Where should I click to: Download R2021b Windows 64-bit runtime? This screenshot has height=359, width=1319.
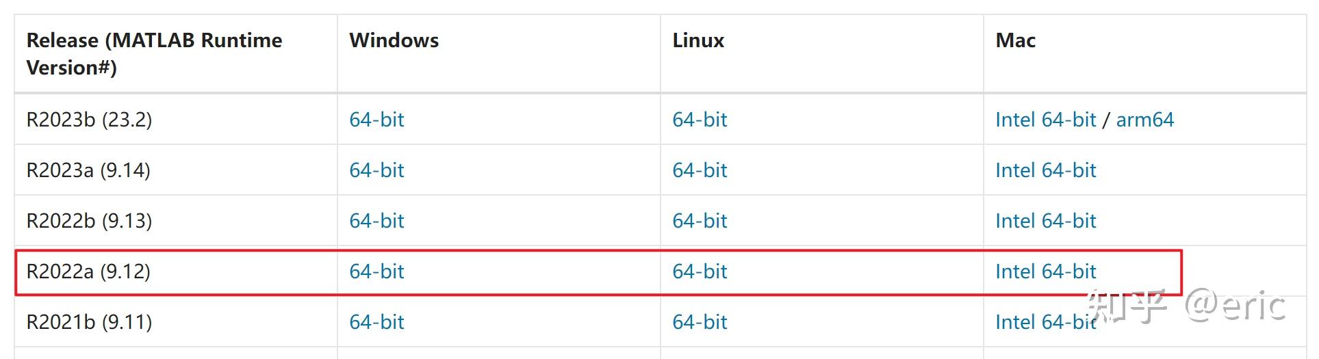376,322
